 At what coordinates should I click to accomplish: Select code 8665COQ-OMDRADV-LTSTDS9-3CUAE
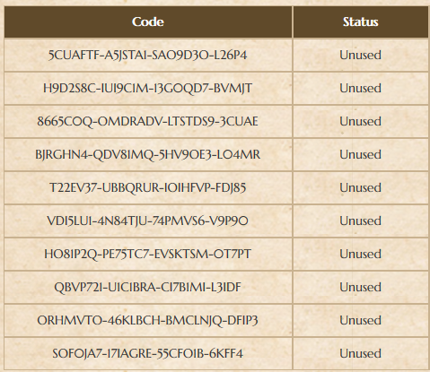148,122
